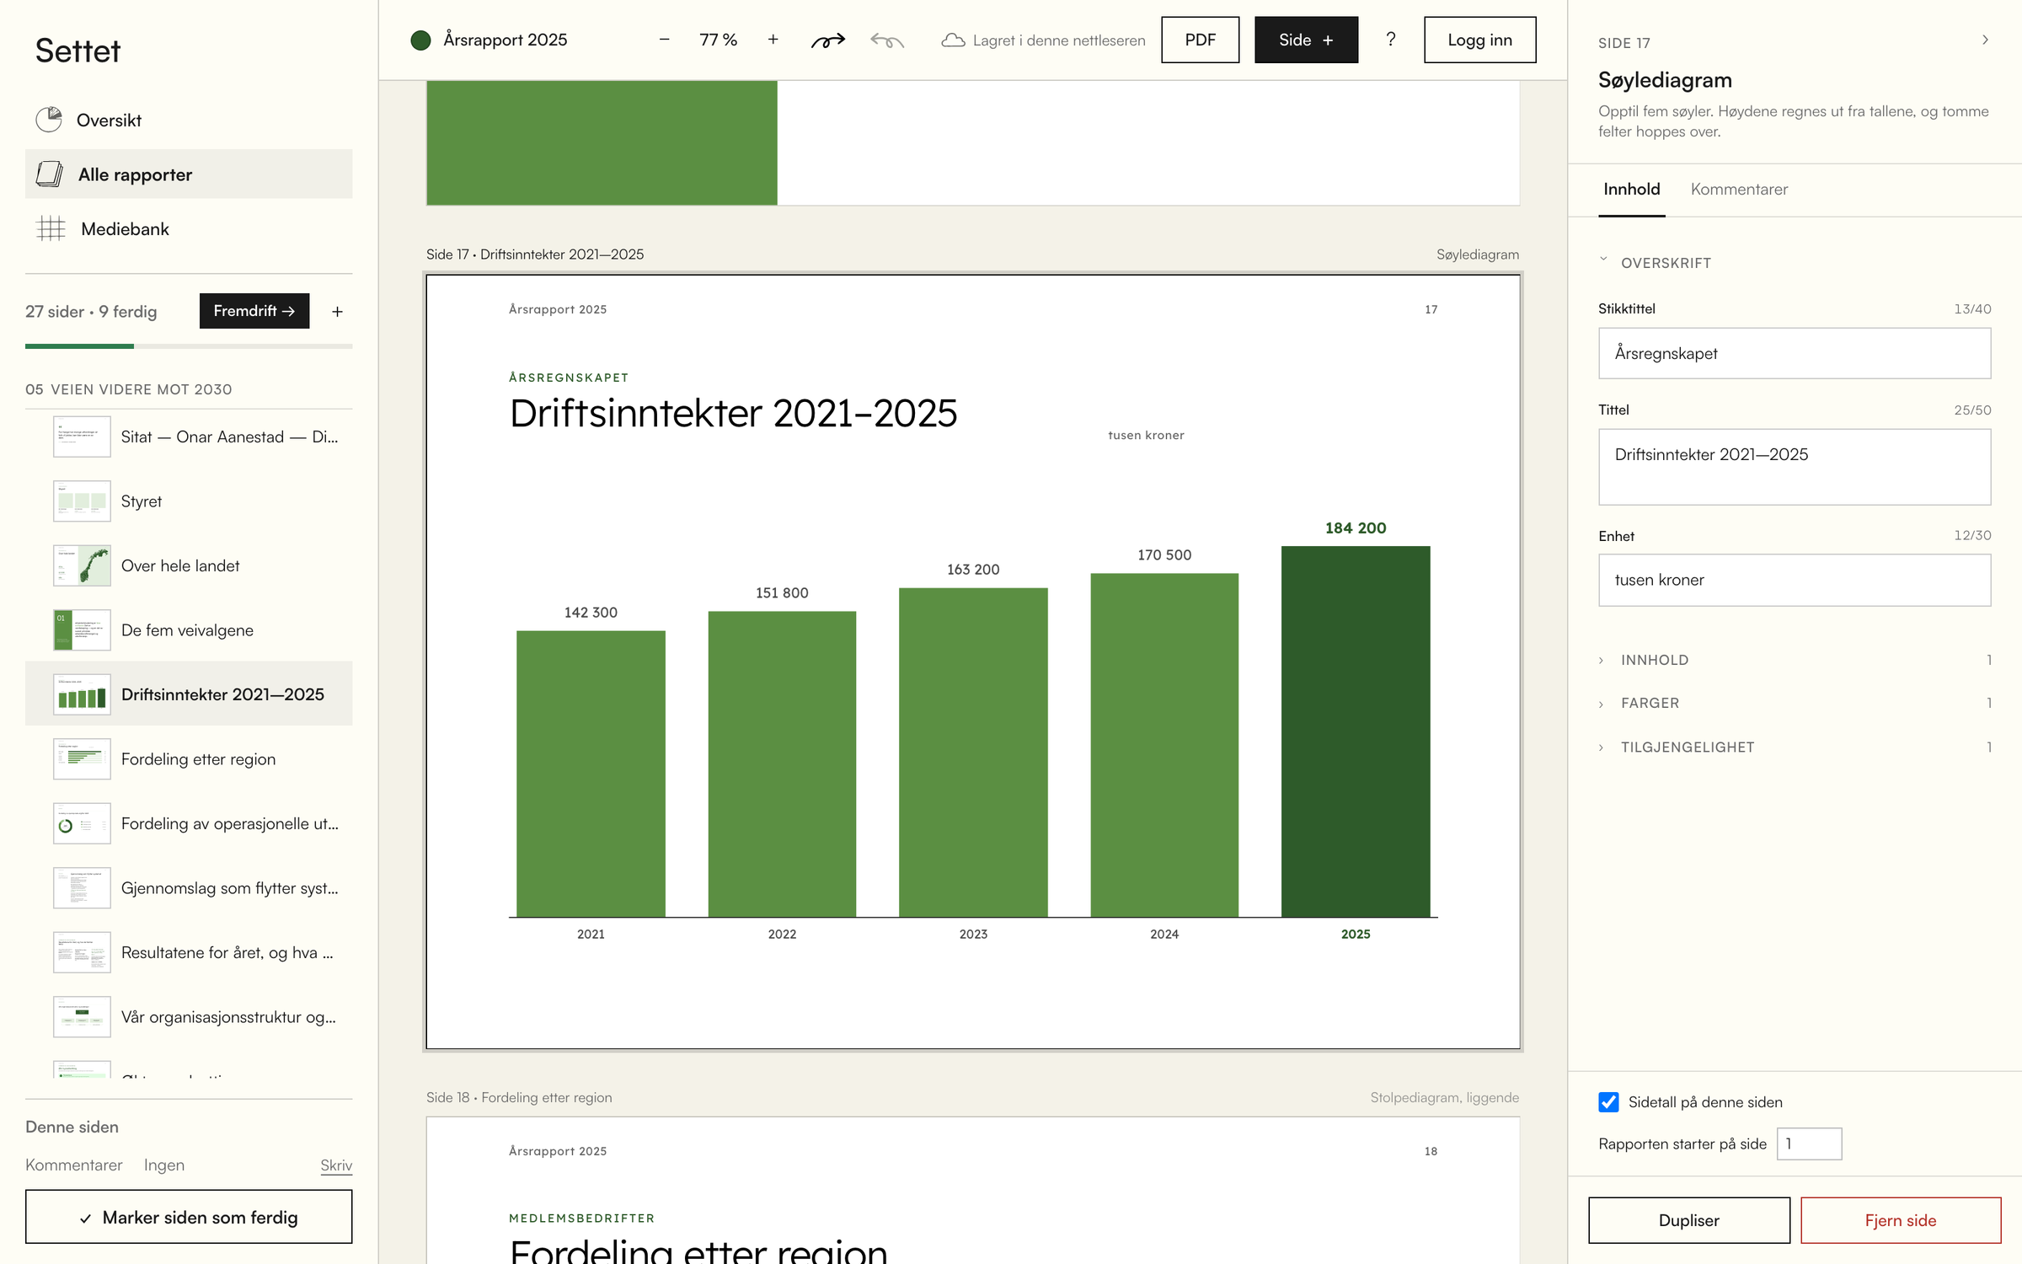The height and width of the screenshot is (1264, 2022).
Task: Click the Dupliser button
Action: pyautogui.click(x=1688, y=1220)
